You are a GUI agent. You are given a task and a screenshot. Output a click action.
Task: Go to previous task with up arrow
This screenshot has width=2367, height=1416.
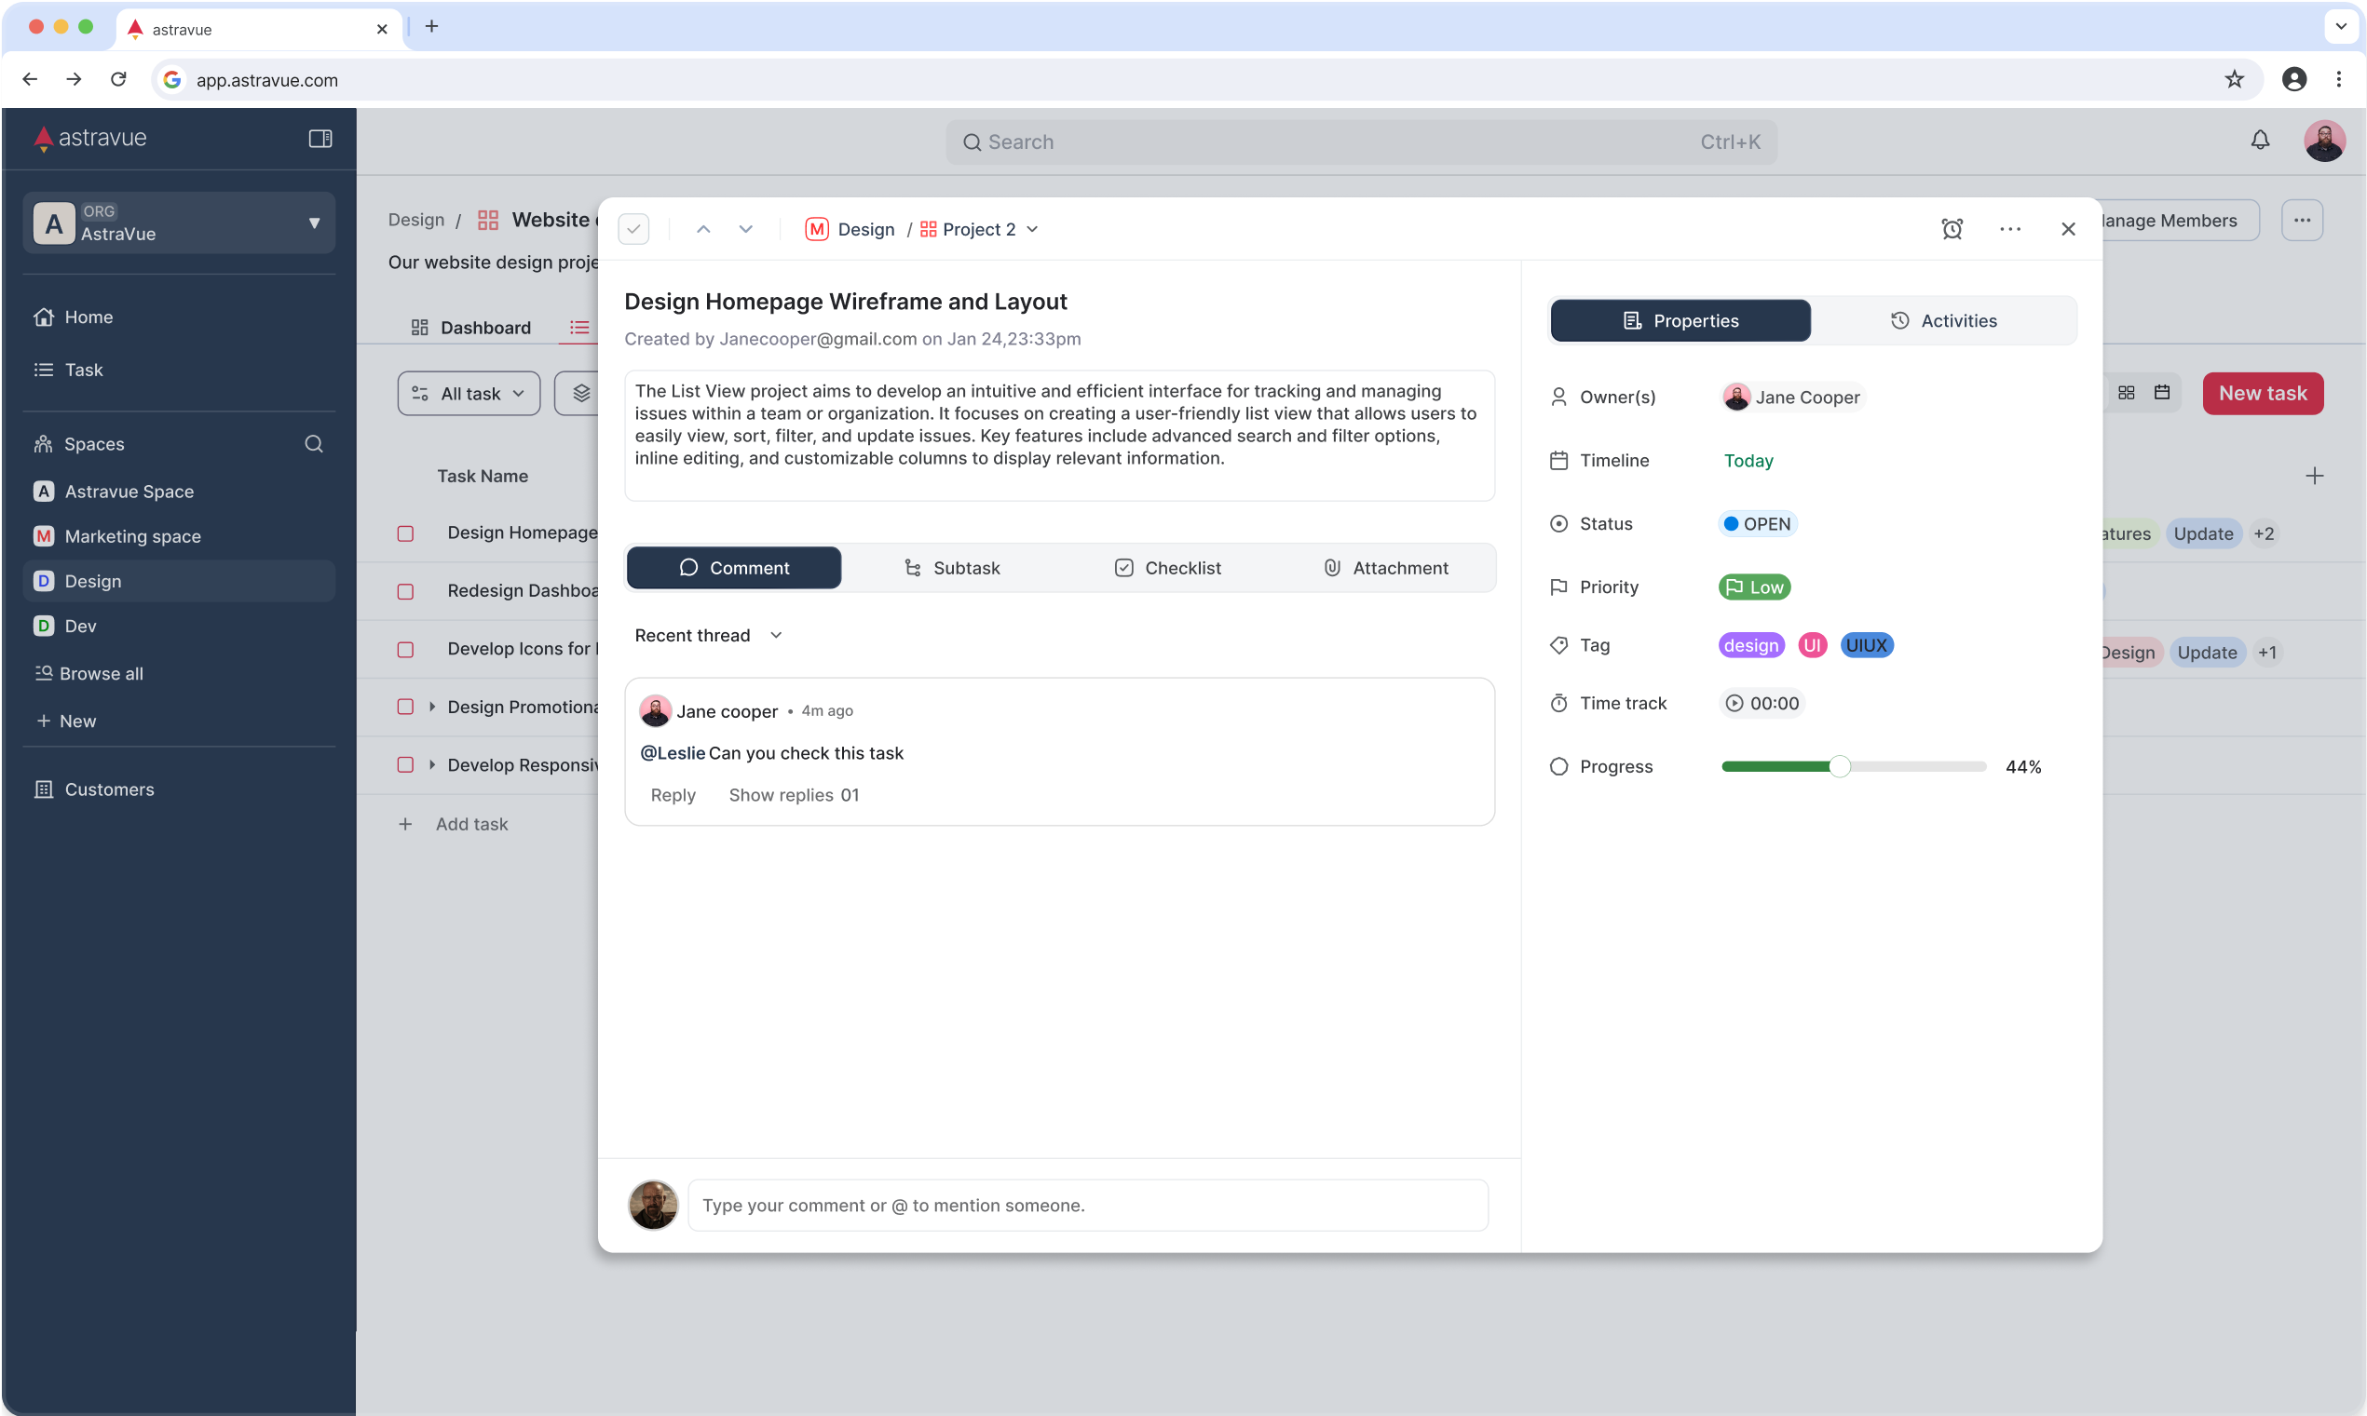[703, 229]
